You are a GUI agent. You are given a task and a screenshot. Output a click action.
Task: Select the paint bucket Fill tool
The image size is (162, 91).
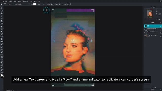[2, 55]
